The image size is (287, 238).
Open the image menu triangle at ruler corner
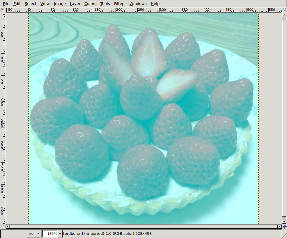[3, 10]
